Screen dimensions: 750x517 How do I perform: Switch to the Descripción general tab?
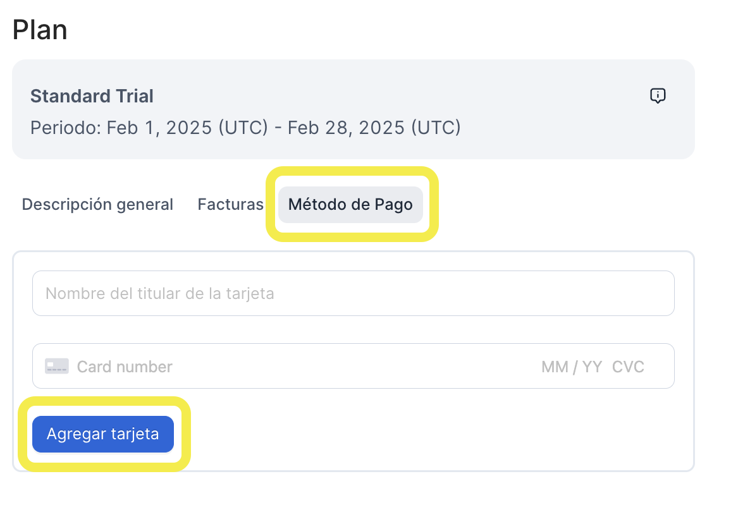pos(97,204)
